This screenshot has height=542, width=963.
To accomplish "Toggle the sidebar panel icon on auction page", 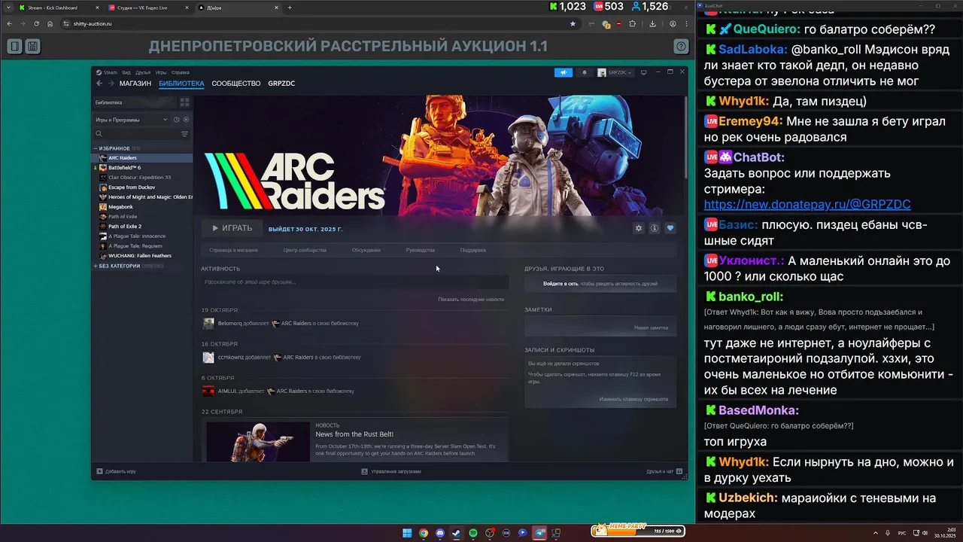I will point(14,47).
